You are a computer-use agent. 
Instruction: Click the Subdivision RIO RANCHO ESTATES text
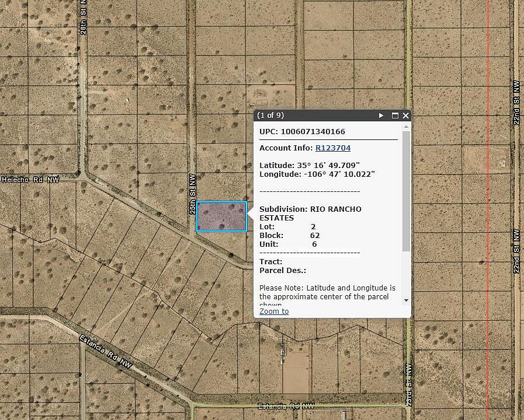click(x=310, y=213)
